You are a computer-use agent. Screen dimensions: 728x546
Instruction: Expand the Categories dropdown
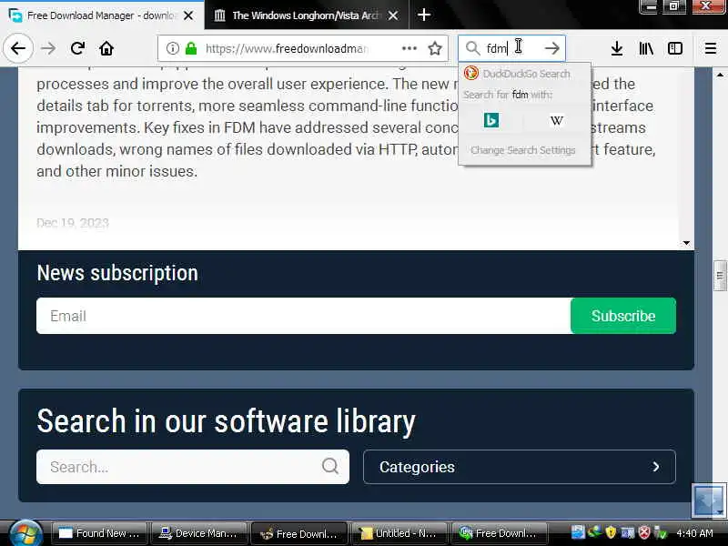520,467
